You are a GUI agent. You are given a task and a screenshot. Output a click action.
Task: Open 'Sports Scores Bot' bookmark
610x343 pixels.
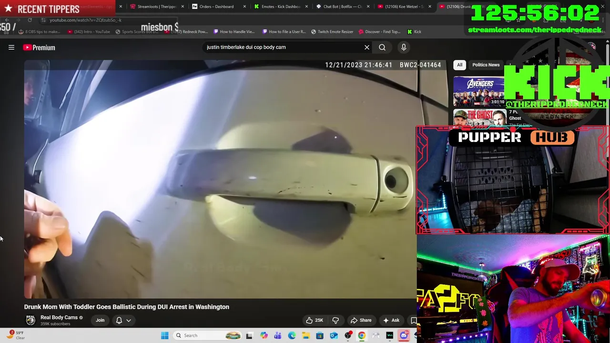[x=137, y=31]
